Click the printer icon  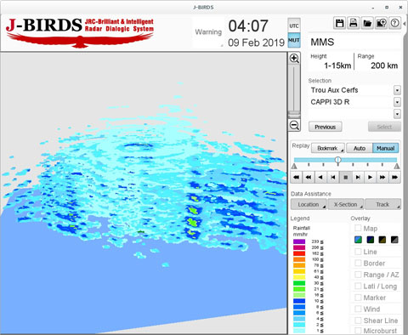click(354, 23)
